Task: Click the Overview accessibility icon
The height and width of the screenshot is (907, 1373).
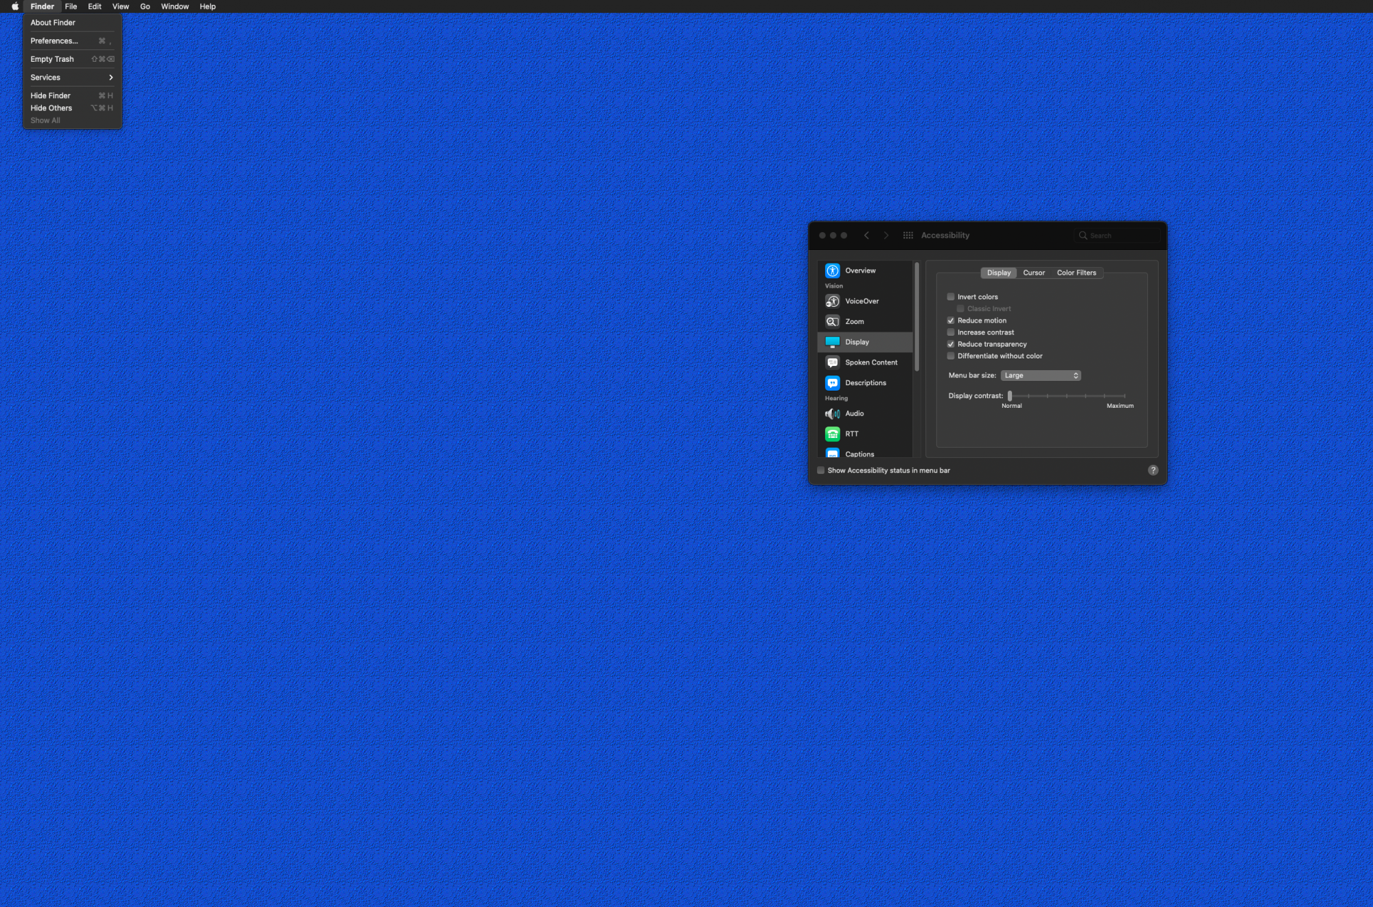Action: tap(832, 271)
